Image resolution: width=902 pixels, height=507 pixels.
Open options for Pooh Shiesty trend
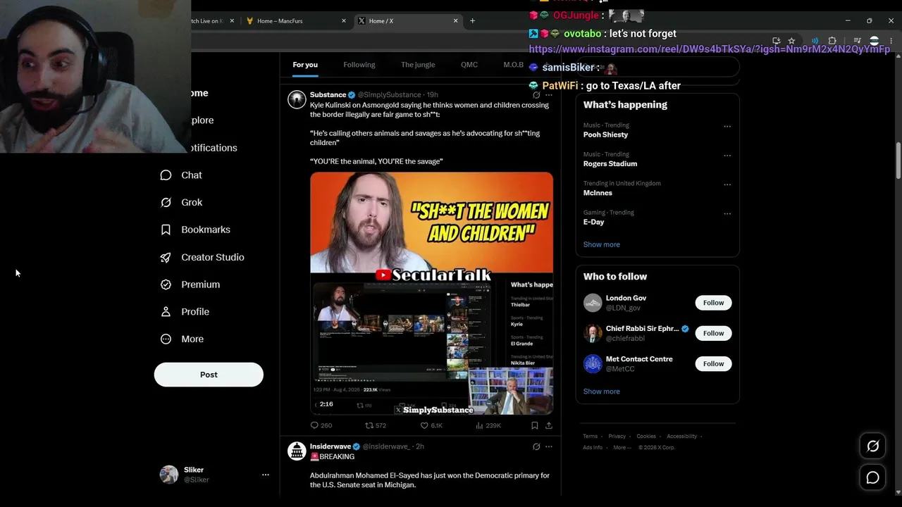pos(727,127)
